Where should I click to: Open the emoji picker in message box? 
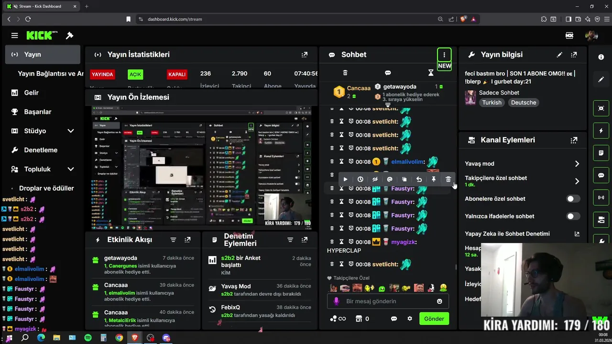(x=439, y=301)
